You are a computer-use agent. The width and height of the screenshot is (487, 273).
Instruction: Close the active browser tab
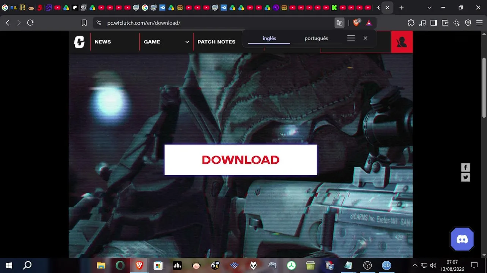387,8
